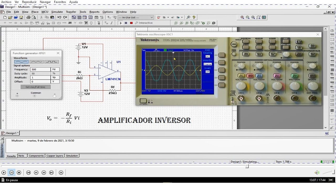
Task: Stop simulation with red square icon
Action: 132,23
